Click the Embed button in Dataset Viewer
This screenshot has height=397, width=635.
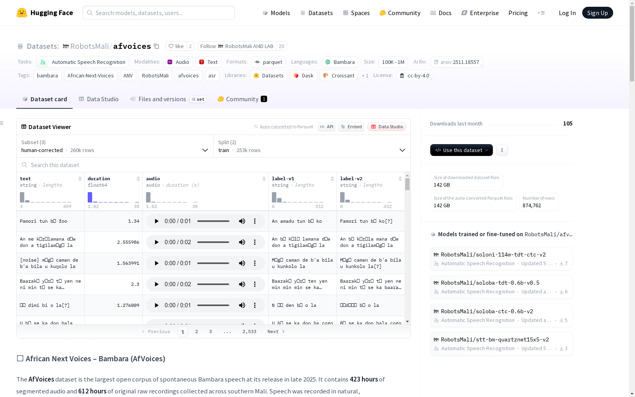(351, 127)
